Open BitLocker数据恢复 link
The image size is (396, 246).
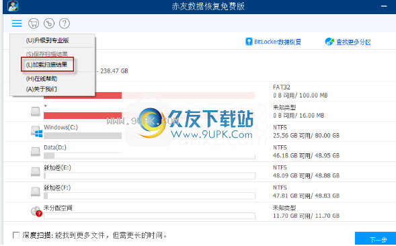[x=278, y=42]
